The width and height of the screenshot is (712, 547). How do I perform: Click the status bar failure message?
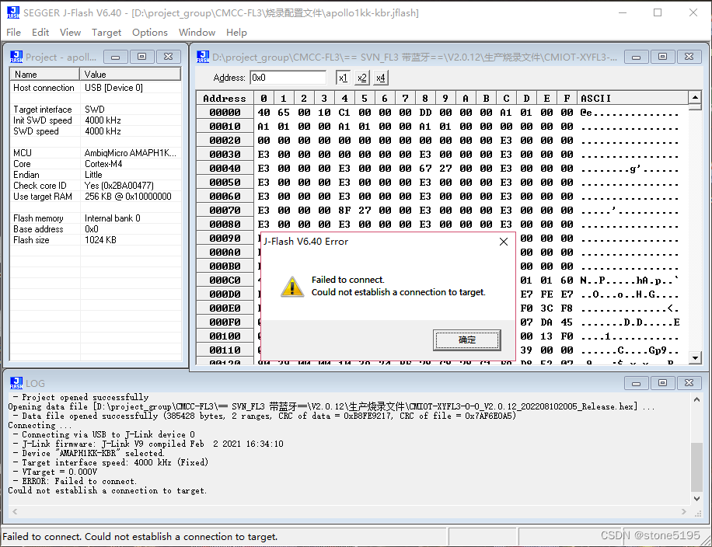140,537
